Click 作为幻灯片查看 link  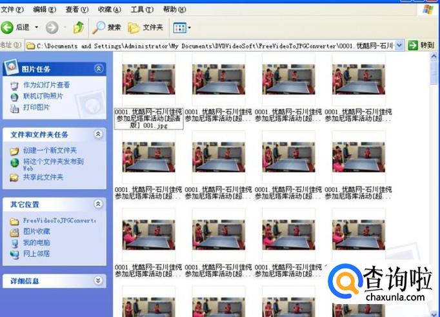coord(46,85)
